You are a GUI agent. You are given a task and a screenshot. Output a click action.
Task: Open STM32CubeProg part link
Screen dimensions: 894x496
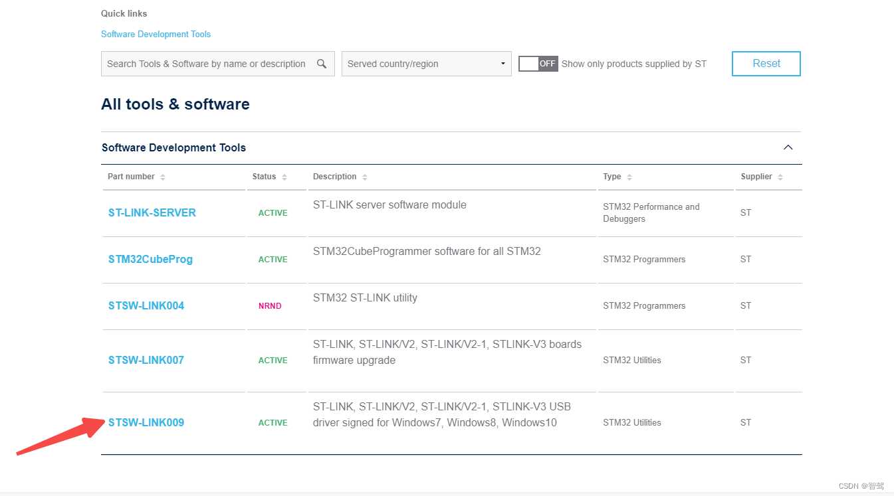150,260
